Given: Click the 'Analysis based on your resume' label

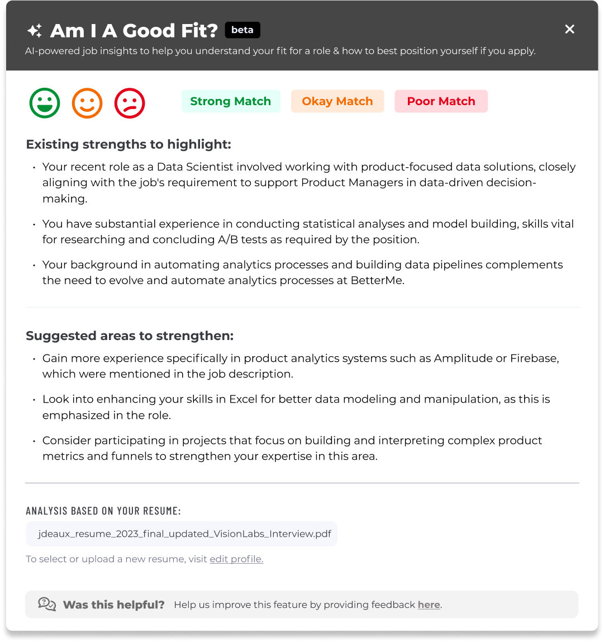Looking at the screenshot, I should point(103,511).
